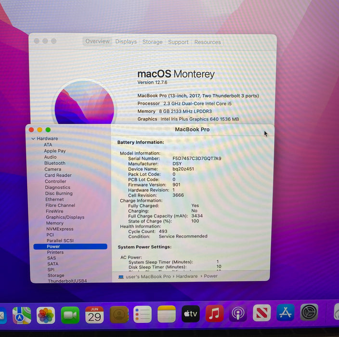Launch Apple TV from Dock
This screenshot has width=339, height=337.
tap(191, 314)
